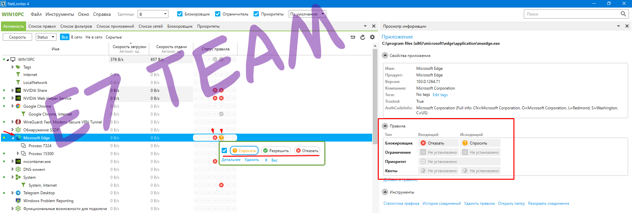Collapse the Свойства приложения section
The width and height of the screenshot is (632, 213).
385,55
